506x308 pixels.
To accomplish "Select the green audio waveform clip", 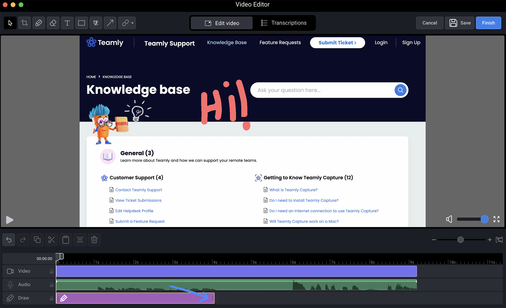I will tap(236, 285).
